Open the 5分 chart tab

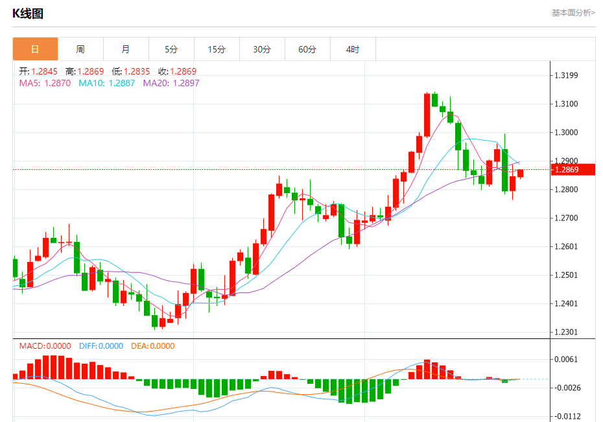coord(171,49)
